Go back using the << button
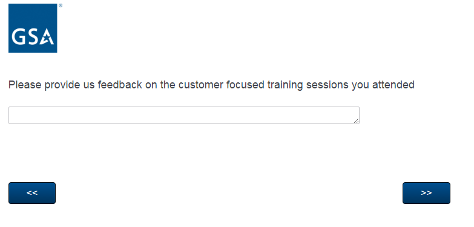Image resolution: width=474 pixels, height=227 pixels. pyautogui.click(x=32, y=193)
